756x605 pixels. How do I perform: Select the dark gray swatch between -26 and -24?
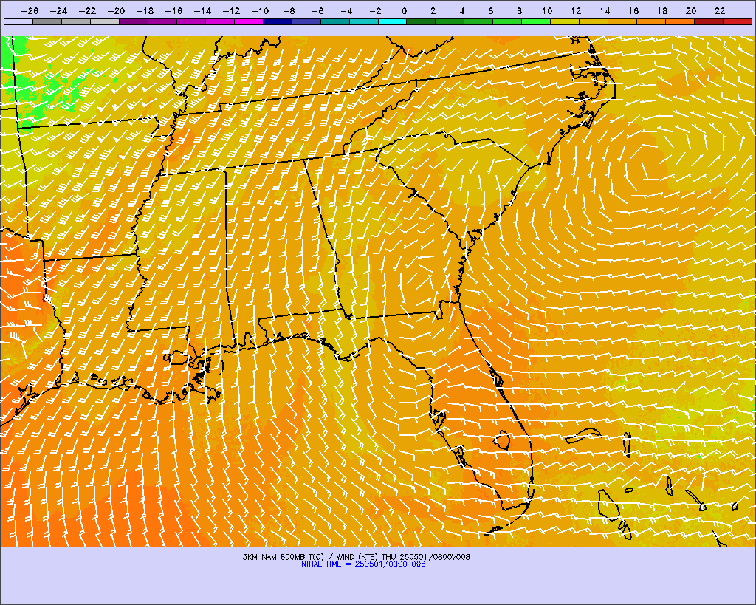(47, 21)
